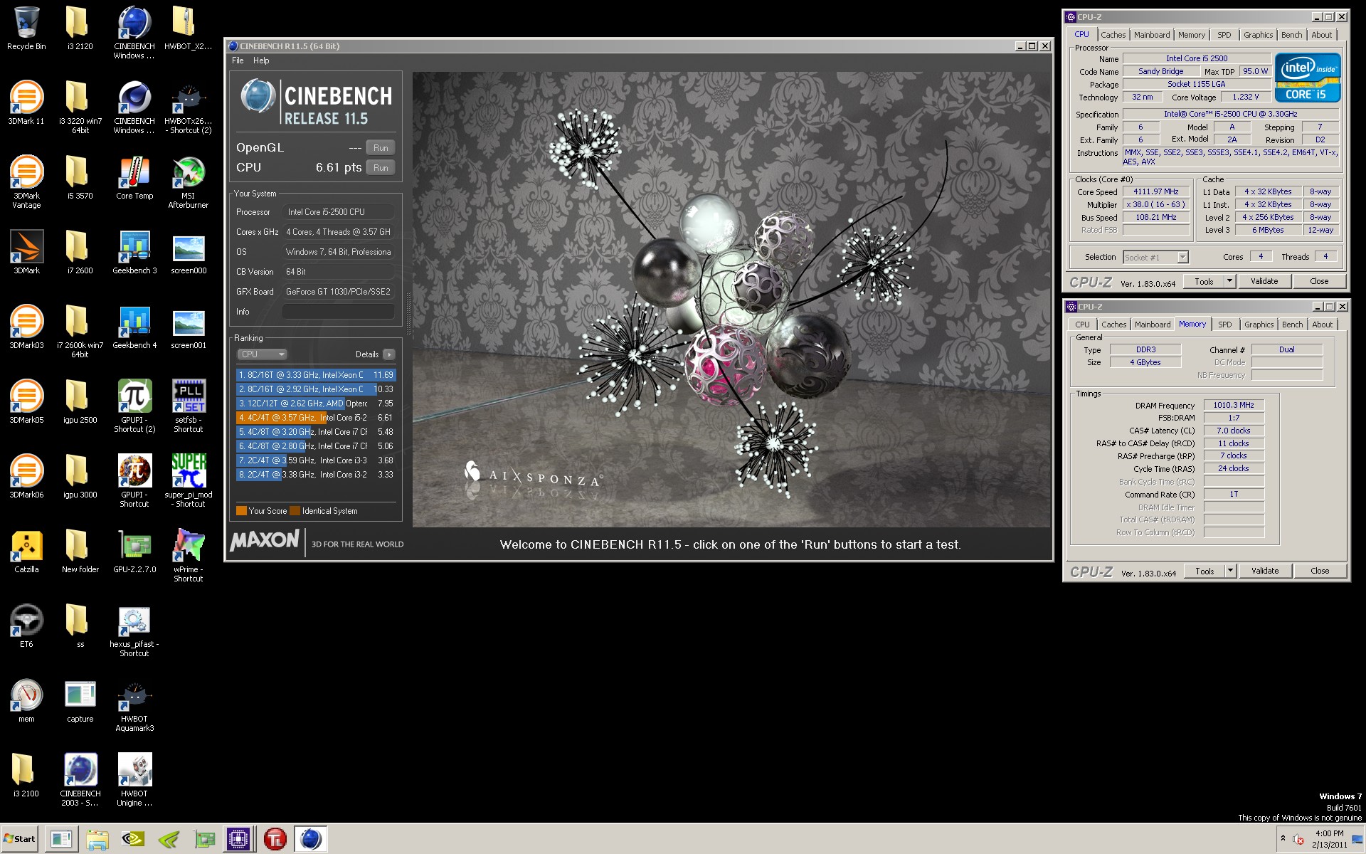Viewport: 1366px width, 854px height.
Task: Run the CPU benchmark
Action: pos(381,168)
